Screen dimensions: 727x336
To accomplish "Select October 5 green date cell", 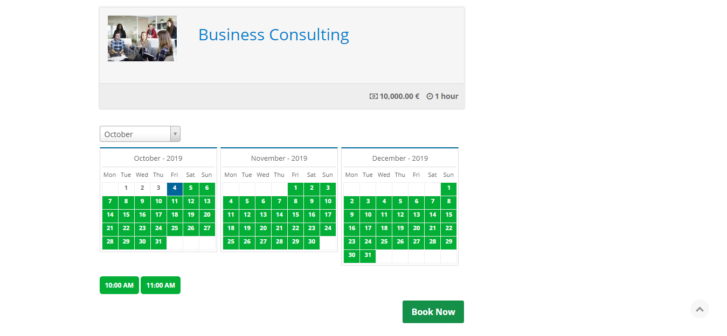I will coord(191,188).
